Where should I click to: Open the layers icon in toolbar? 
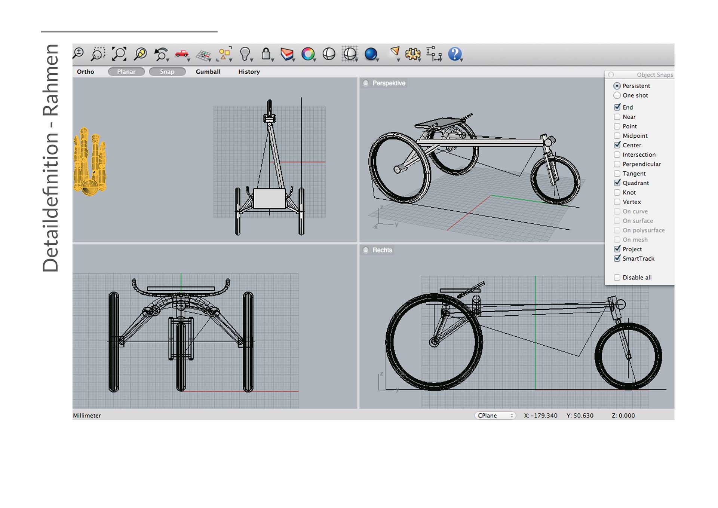287,54
